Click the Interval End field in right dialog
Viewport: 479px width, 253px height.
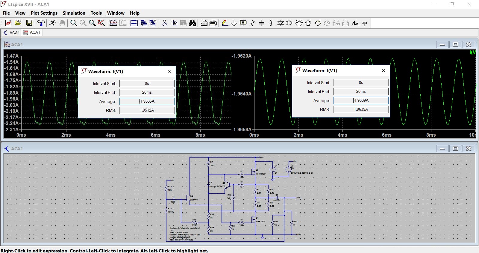point(361,92)
